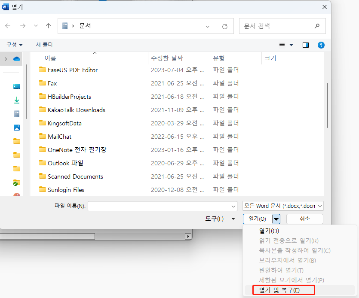Click the preview pane icon on the toolbar
The height and width of the screenshot is (298, 359).
tap(306, 45)
